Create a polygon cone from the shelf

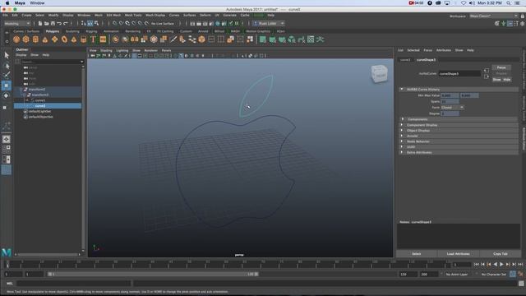[45, 39]
